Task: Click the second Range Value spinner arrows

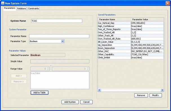Action: 88,69
